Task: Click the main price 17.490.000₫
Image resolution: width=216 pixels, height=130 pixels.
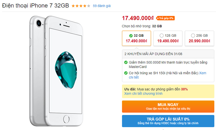Action: coord(138,18)
